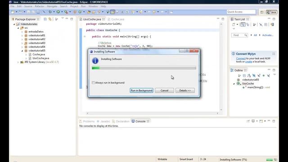The height and width of the screenshot is (162, 288).
Task: Click Categorized view icon in Task List
Action: 243,25
